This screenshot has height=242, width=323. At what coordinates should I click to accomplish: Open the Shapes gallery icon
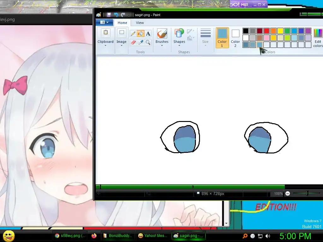[x=179, y=33]
